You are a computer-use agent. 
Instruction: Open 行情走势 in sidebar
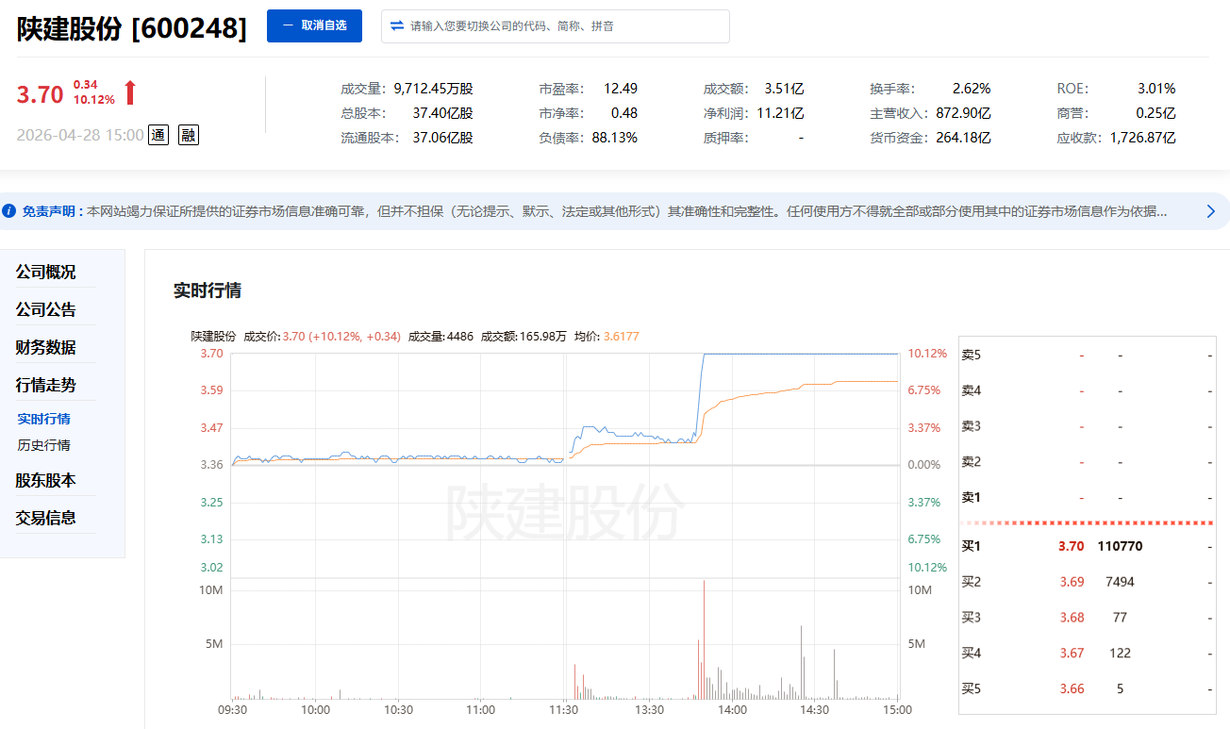[x=45, y=385]
